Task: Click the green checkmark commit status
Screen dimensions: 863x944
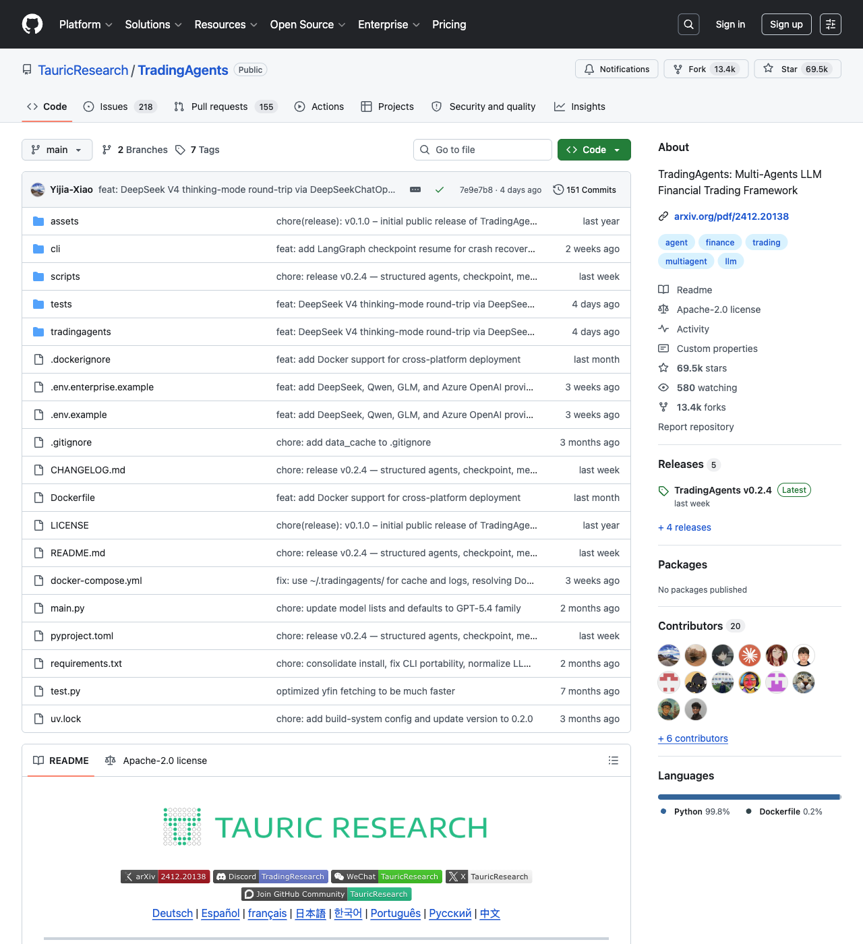Action: [440, 189]
